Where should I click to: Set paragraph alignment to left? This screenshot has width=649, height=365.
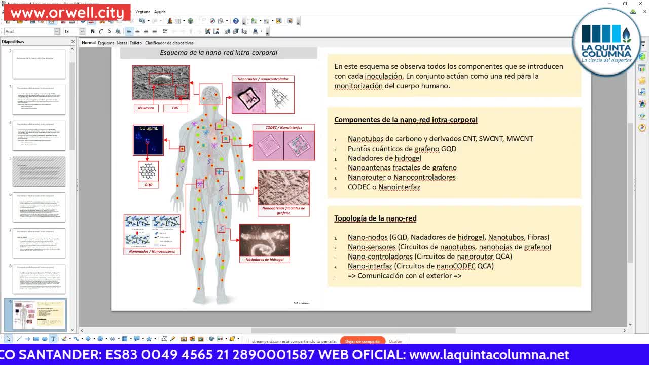(x=129, y=31)
